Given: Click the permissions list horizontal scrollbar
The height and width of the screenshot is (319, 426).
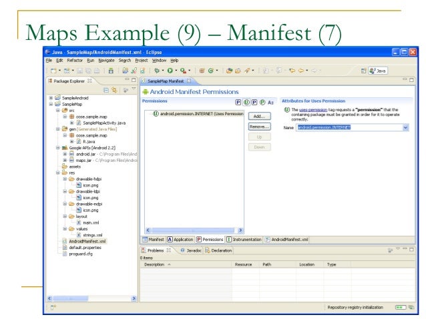Looking at the screenshot, I should (193, 230).
